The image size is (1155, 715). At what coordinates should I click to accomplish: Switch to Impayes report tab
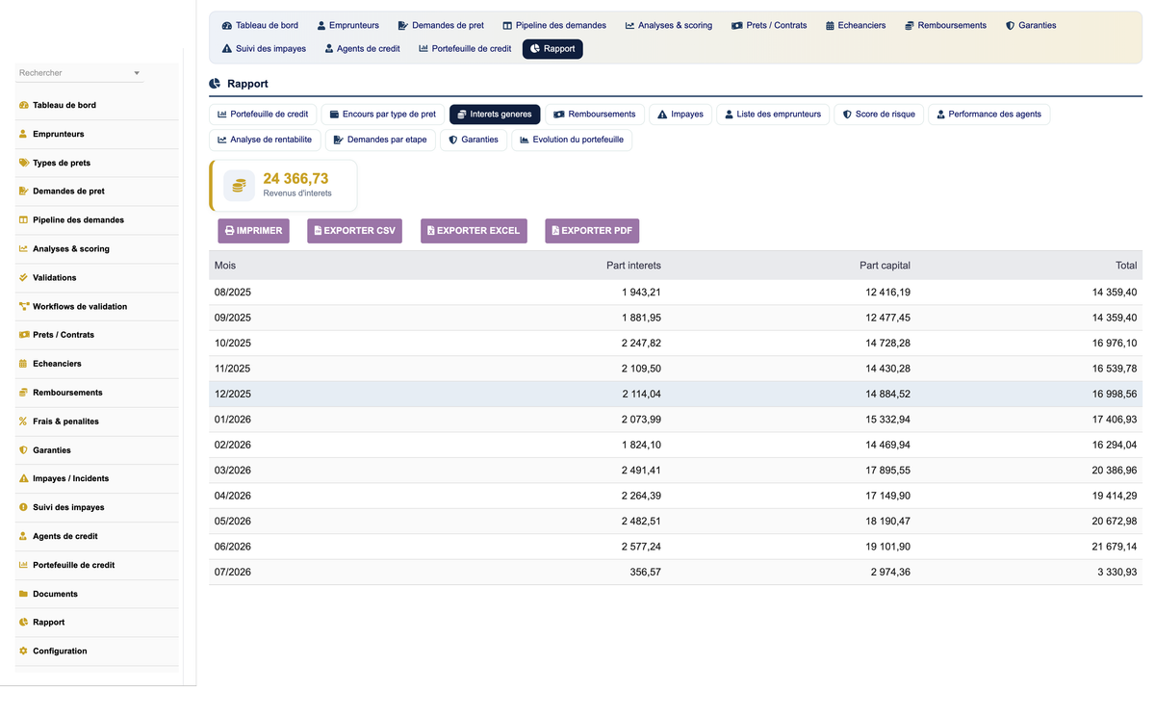tap(680, 115)
